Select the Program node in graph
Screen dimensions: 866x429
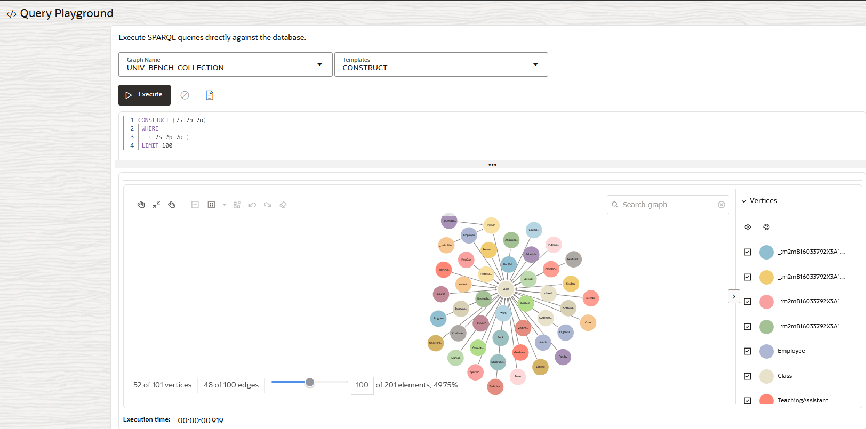[438, 318]
